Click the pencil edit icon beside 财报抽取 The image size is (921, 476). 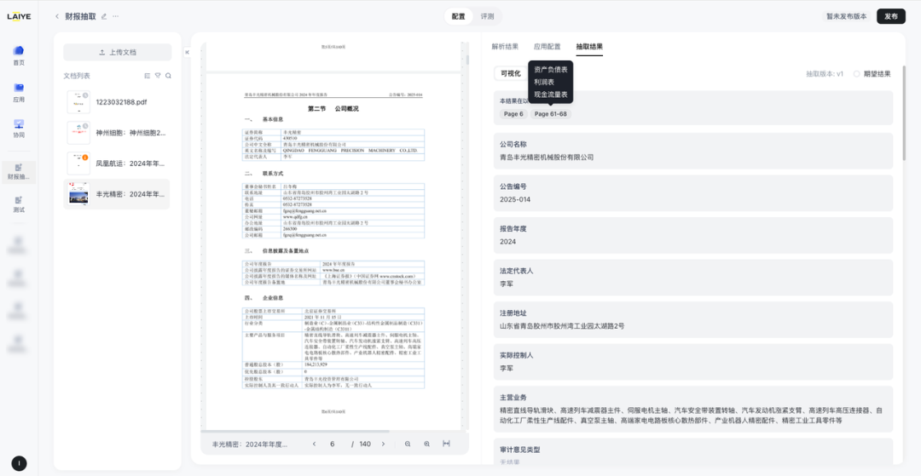[104, 16]
